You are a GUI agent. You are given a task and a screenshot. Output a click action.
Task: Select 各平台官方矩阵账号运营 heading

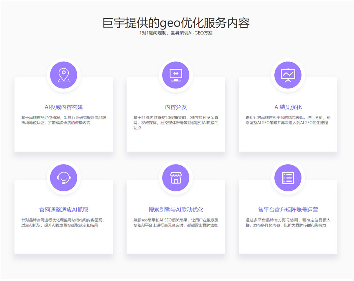pos(288,210)
